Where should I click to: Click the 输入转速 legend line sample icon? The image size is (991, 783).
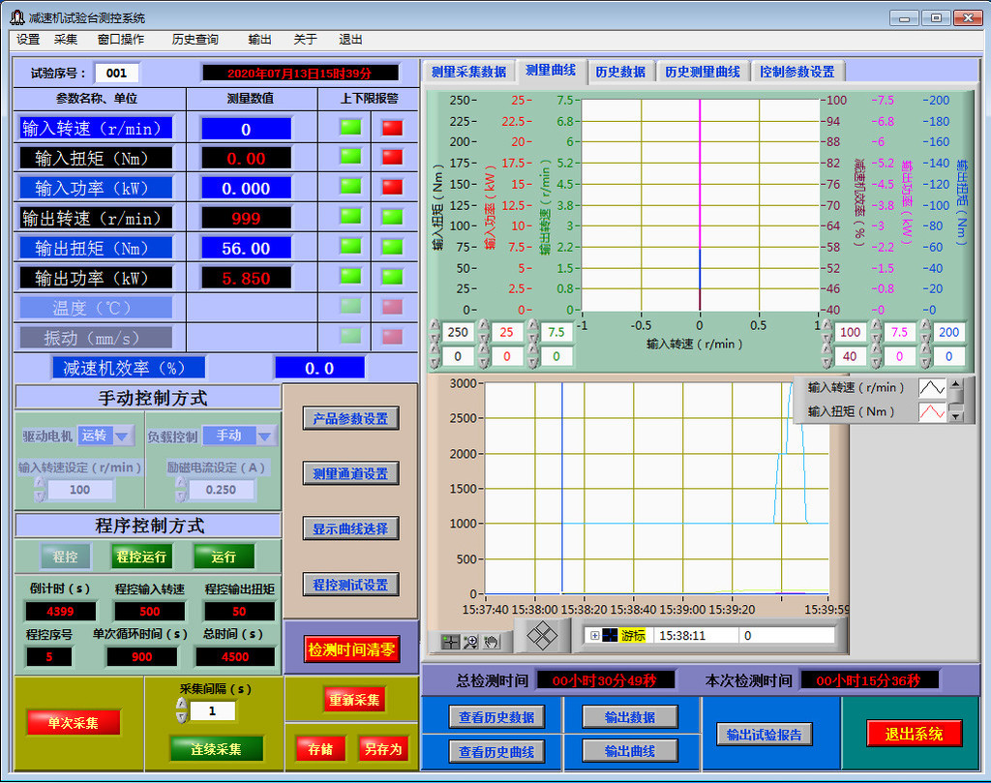click(931, 388)
